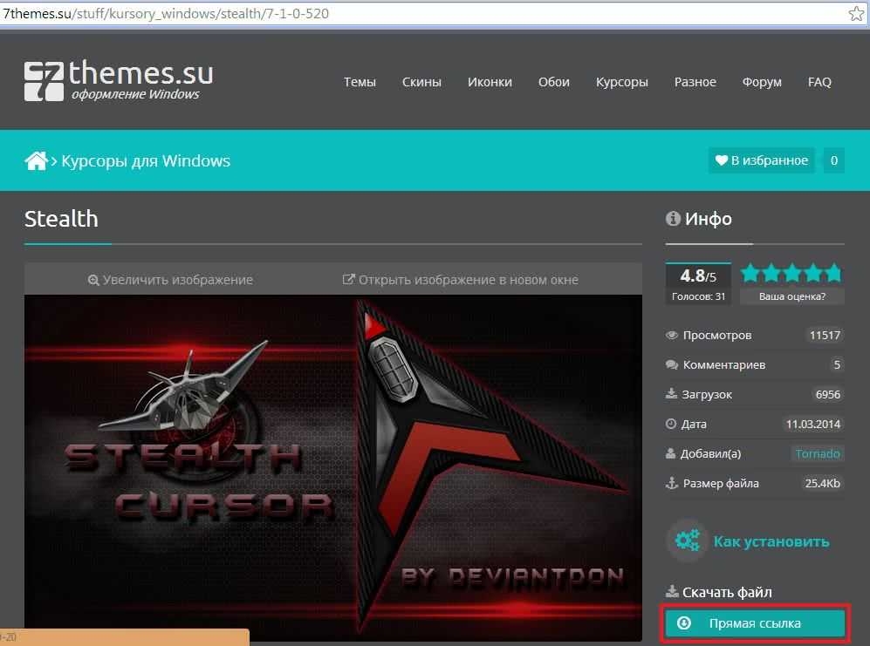The image size is (870, 646).
Task: Download via Прямая ссылка button
Action: pyautogui.click(x=755, y=623)
